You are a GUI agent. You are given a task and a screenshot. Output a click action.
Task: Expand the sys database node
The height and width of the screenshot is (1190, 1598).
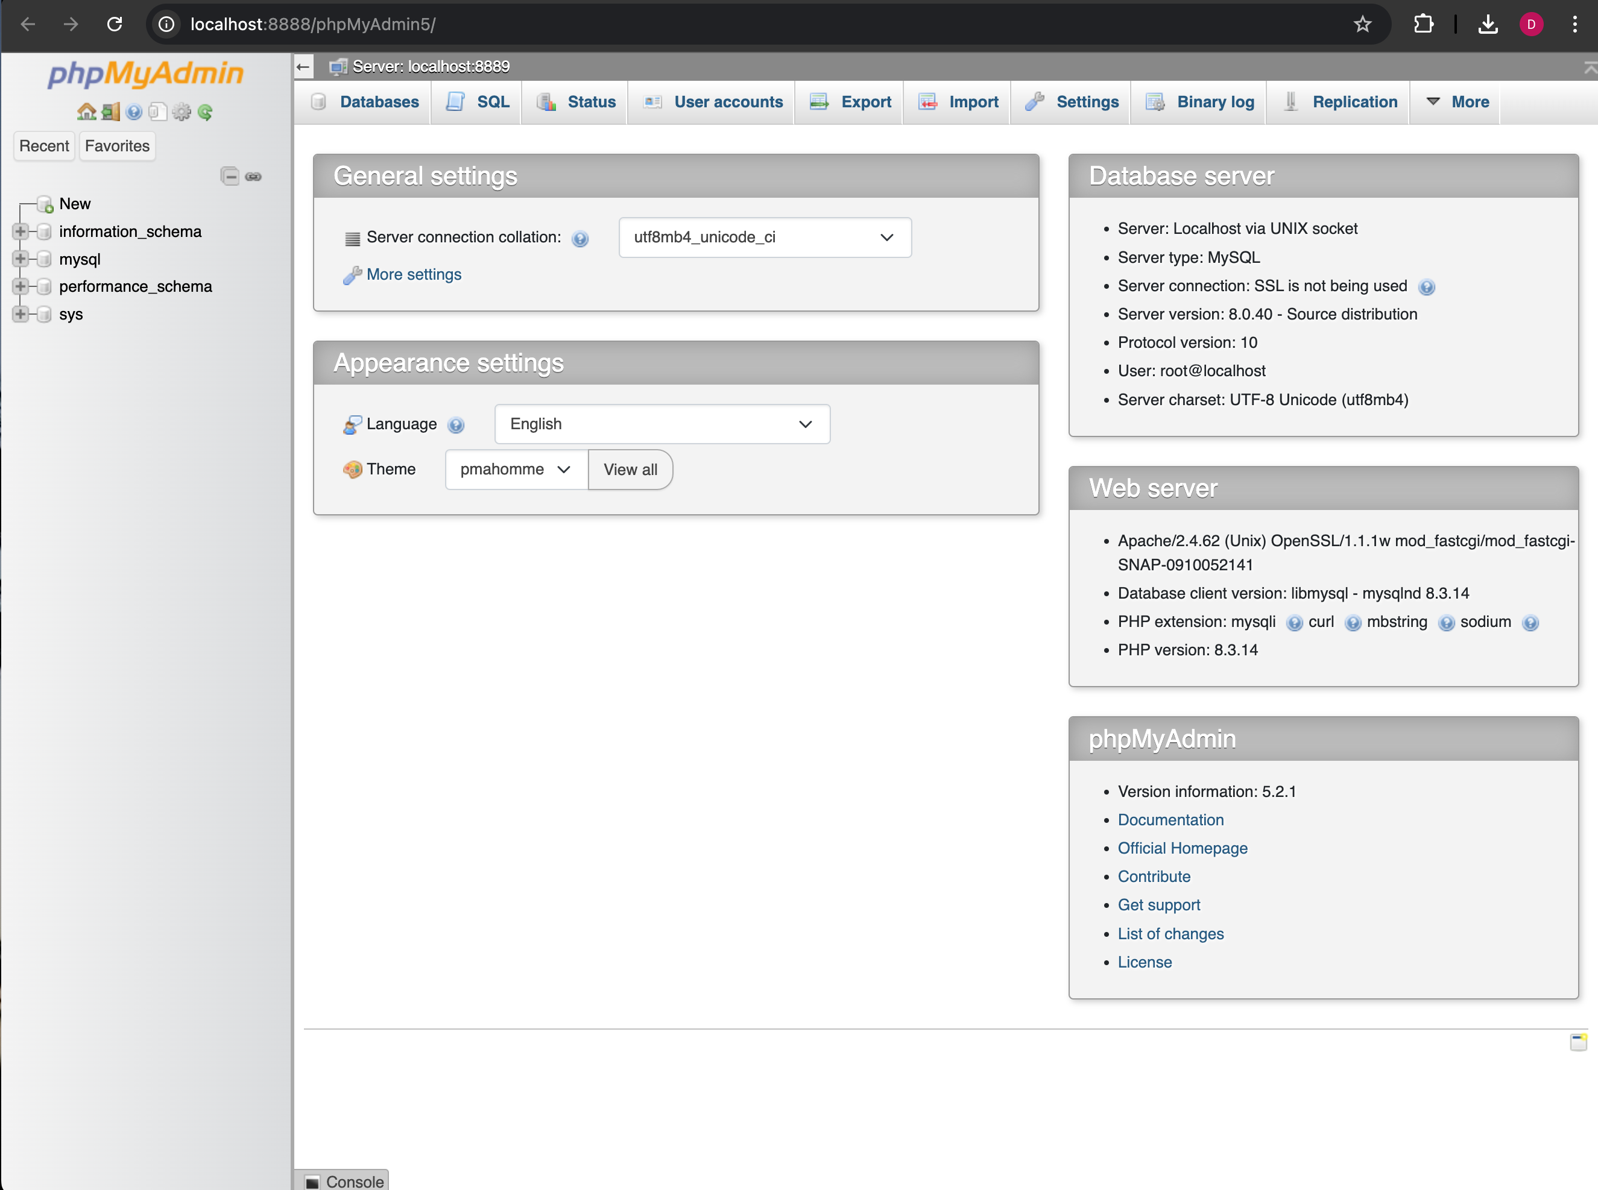pos(20,314)
